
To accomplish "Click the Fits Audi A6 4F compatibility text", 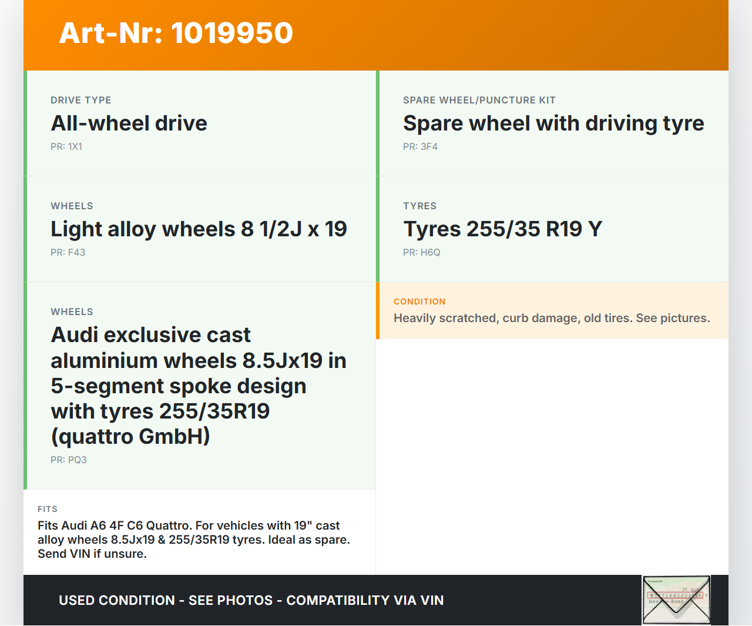I will pyautogui.click(x=193, y=540).
